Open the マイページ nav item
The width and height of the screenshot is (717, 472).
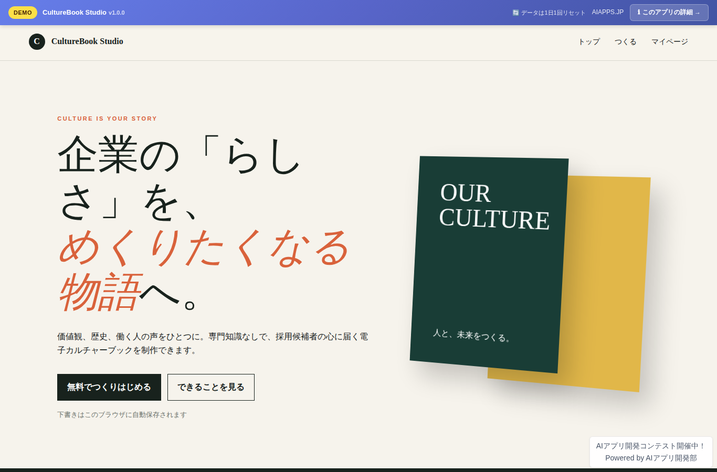click(670, 41)
